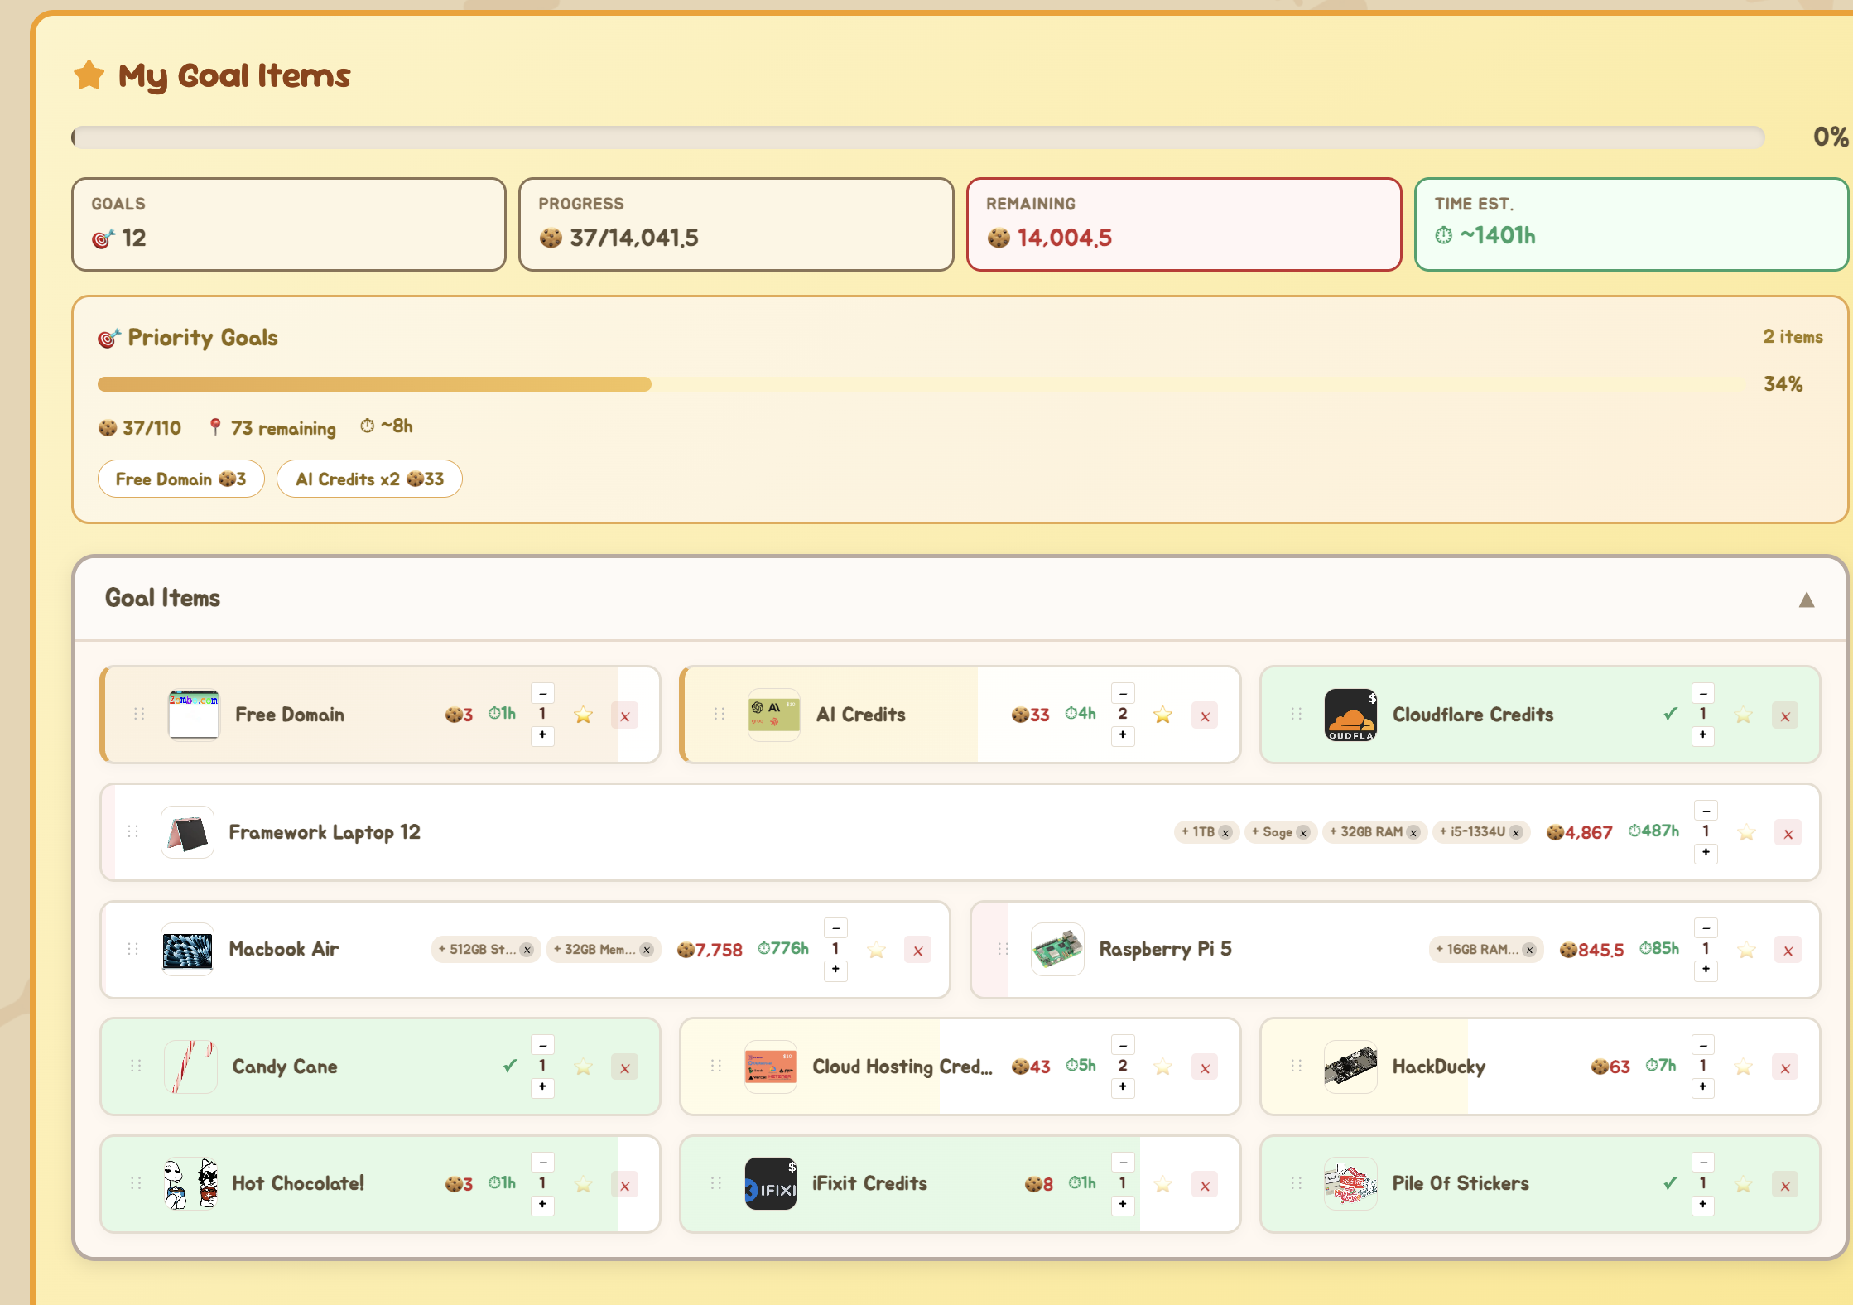This screenshot has height=1305, width=1853.
Task: Remove the 1TB upgrade from Framework Laptop
Action: [x=1225, y=833]
